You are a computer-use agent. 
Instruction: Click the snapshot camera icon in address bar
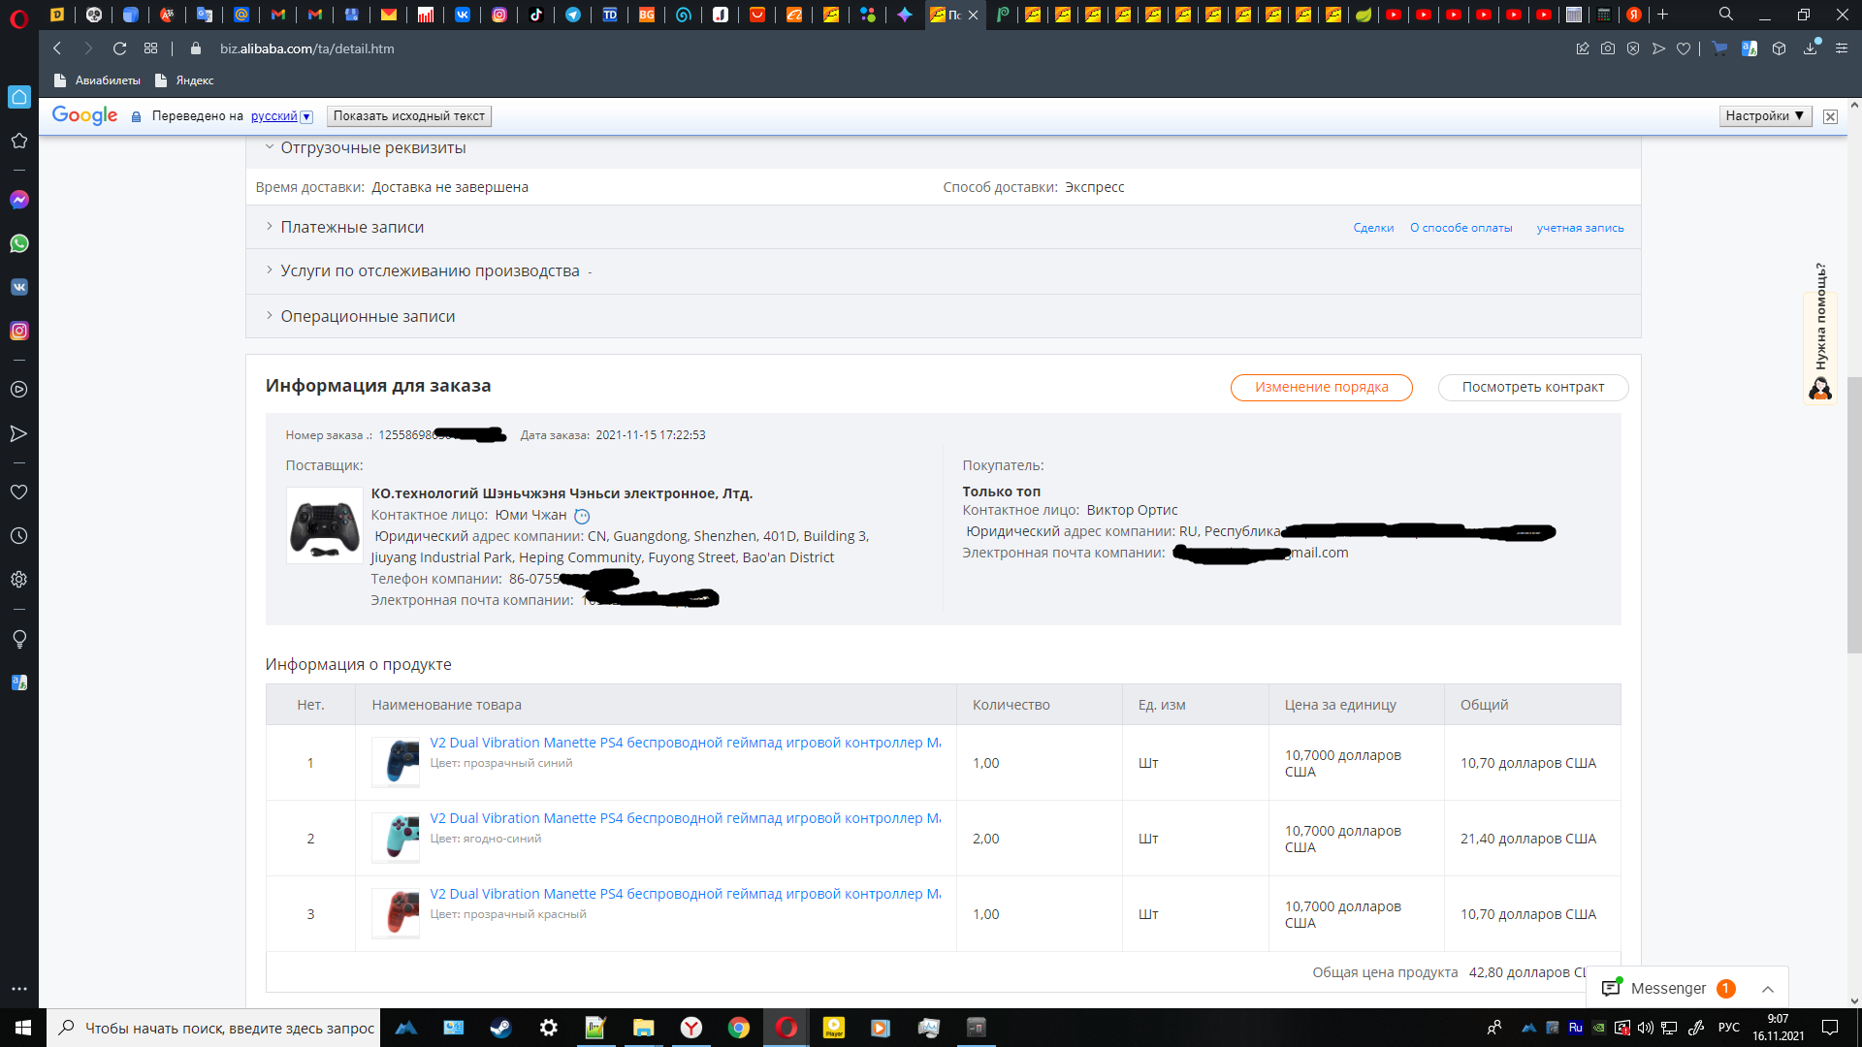pos(1608,48)
